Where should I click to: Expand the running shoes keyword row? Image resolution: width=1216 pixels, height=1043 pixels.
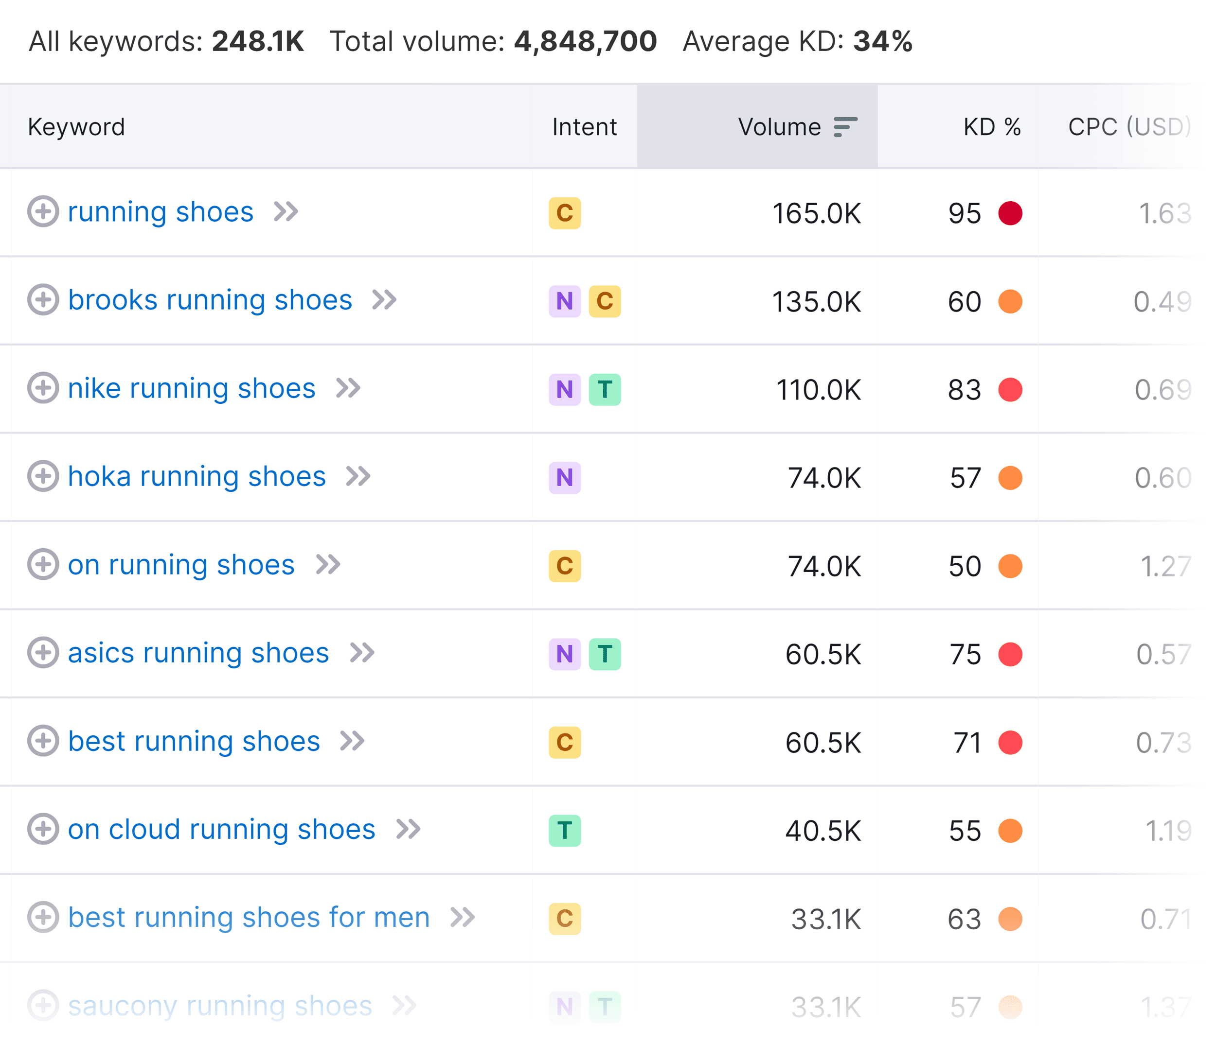[42, 213]
